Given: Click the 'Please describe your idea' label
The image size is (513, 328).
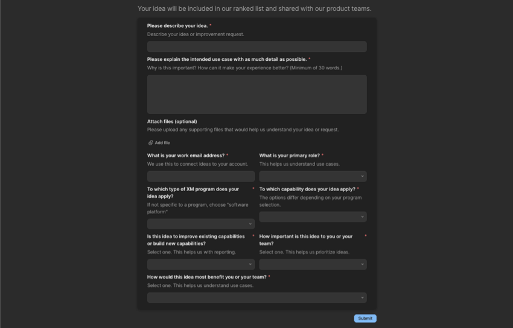Looking at the screenshot, I should pos(177,26).
